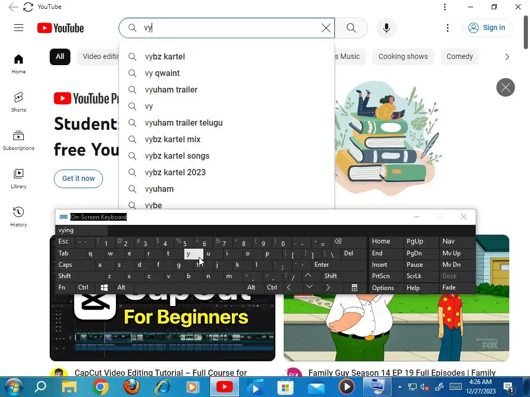Image resolution: width=530 pixels, height=397 pixels.
Task: Open YouTube settings three-dot menu
Action: click(448, 28)
